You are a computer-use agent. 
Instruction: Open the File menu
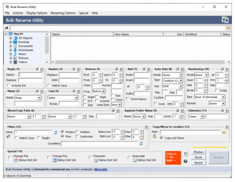7,13
